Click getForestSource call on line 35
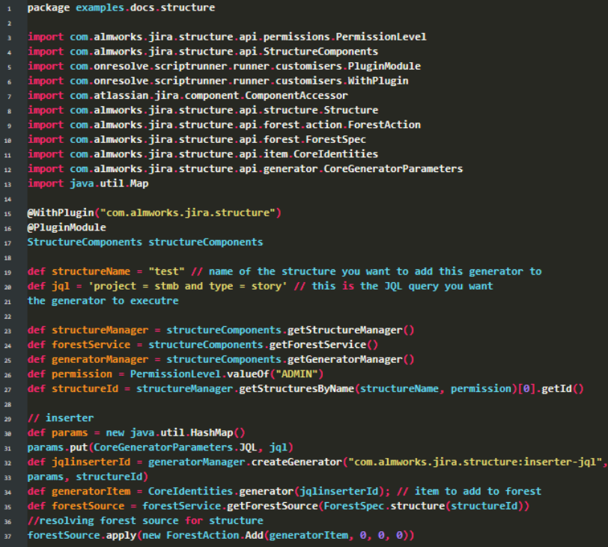This screenshot has width=608, height=547. tap(272, 507)
